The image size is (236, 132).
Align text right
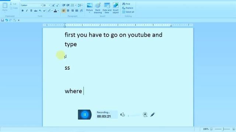(x=73, y=11)
